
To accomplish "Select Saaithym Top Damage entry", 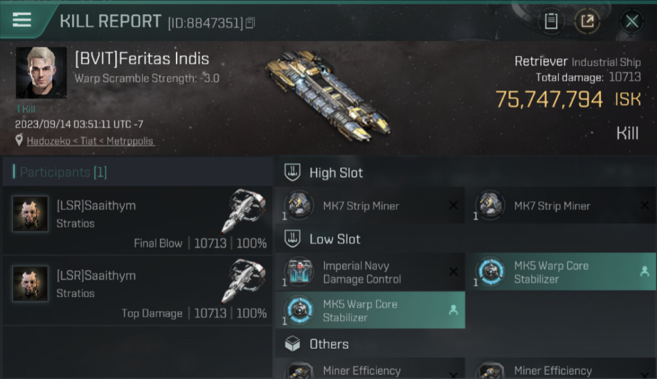I will pyautogui.click(x=137, y=291).
